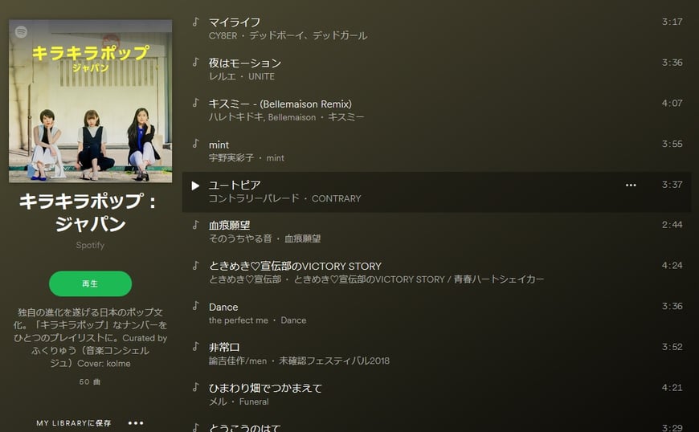This screenshot has width=699, height=432.
Task: Open artist link Bellemaison
Action: (x=292, y=117)
